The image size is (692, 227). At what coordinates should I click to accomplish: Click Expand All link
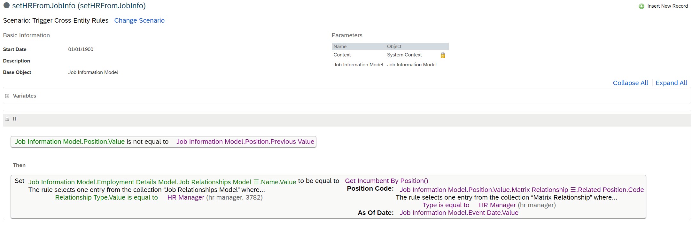(x=671, y=83)
